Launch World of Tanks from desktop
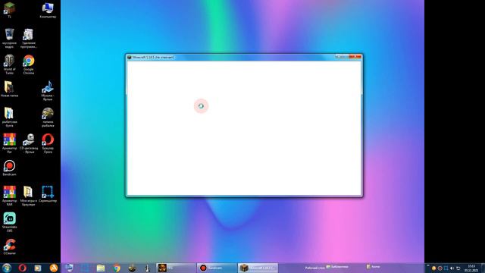The width and height of the screenshot is (485, 273). 9,64
